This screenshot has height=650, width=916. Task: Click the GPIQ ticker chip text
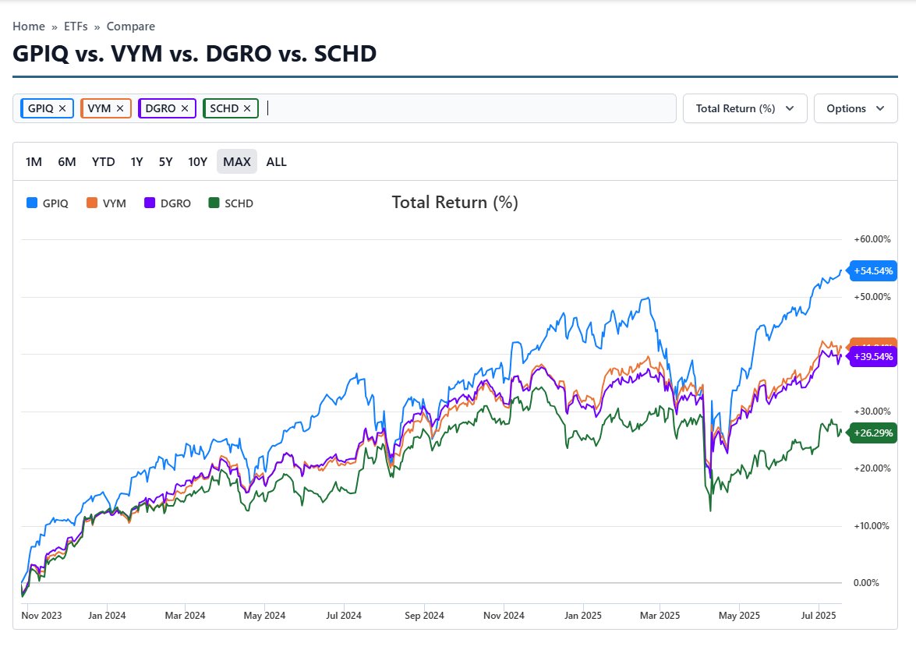tap(41, 108)
